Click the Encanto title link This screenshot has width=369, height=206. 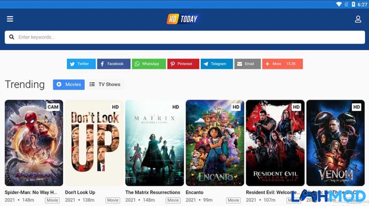pos(194,192)
